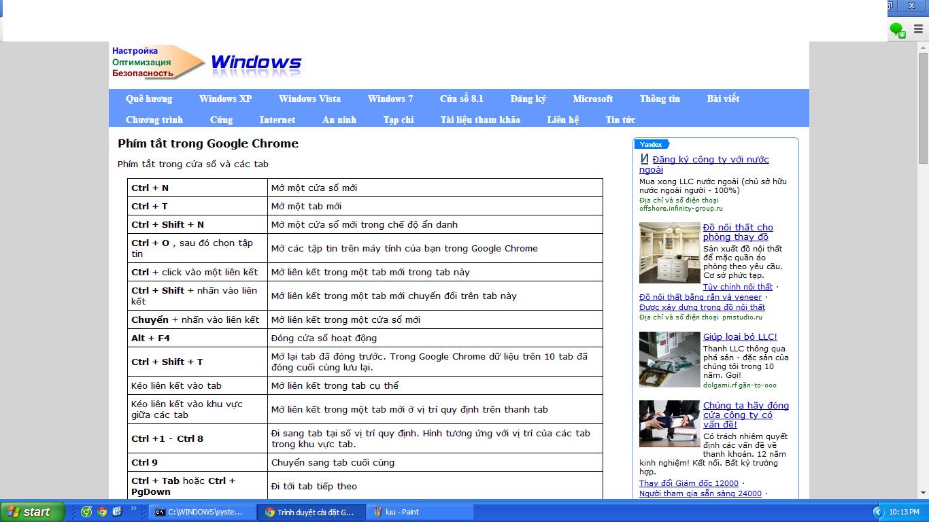Click the Tùy chỉnh nội thất link
Viewport: 929px width, 522px height.
pos(738,287)
